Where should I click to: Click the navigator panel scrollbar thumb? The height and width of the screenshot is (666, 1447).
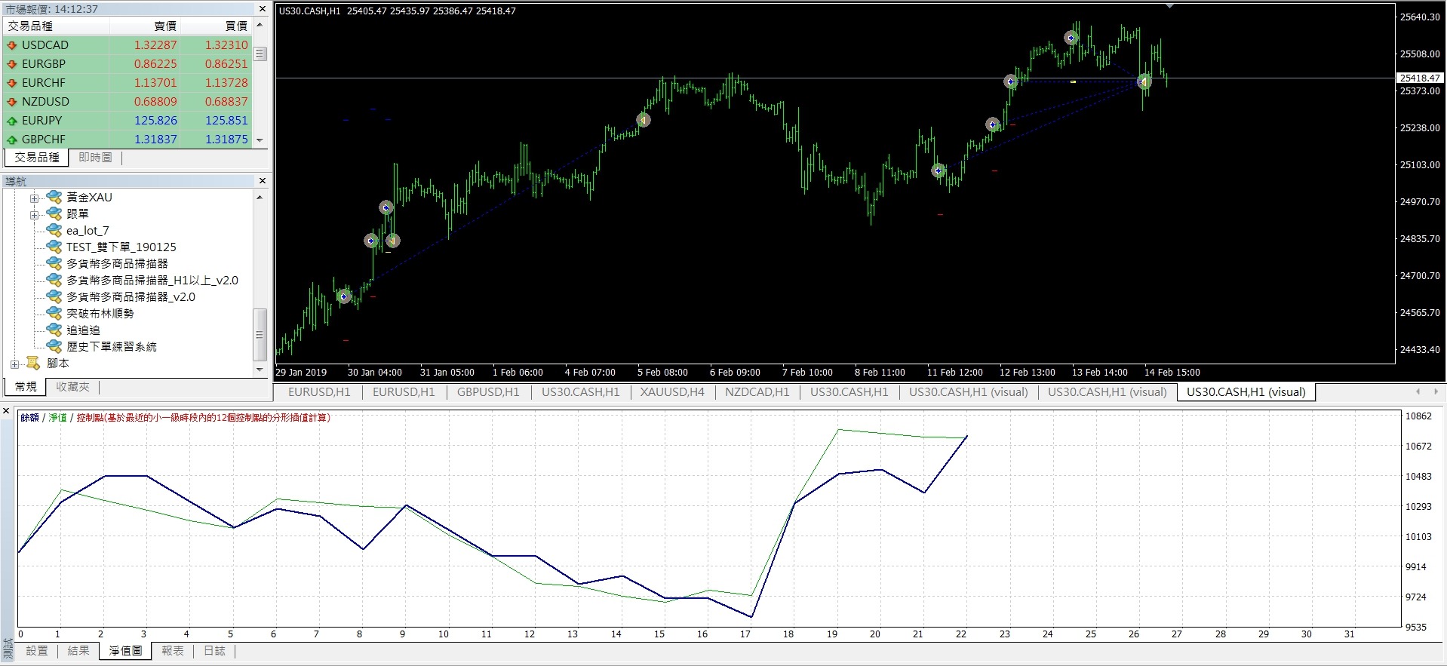pyautogui.click(x=260, y=335)
